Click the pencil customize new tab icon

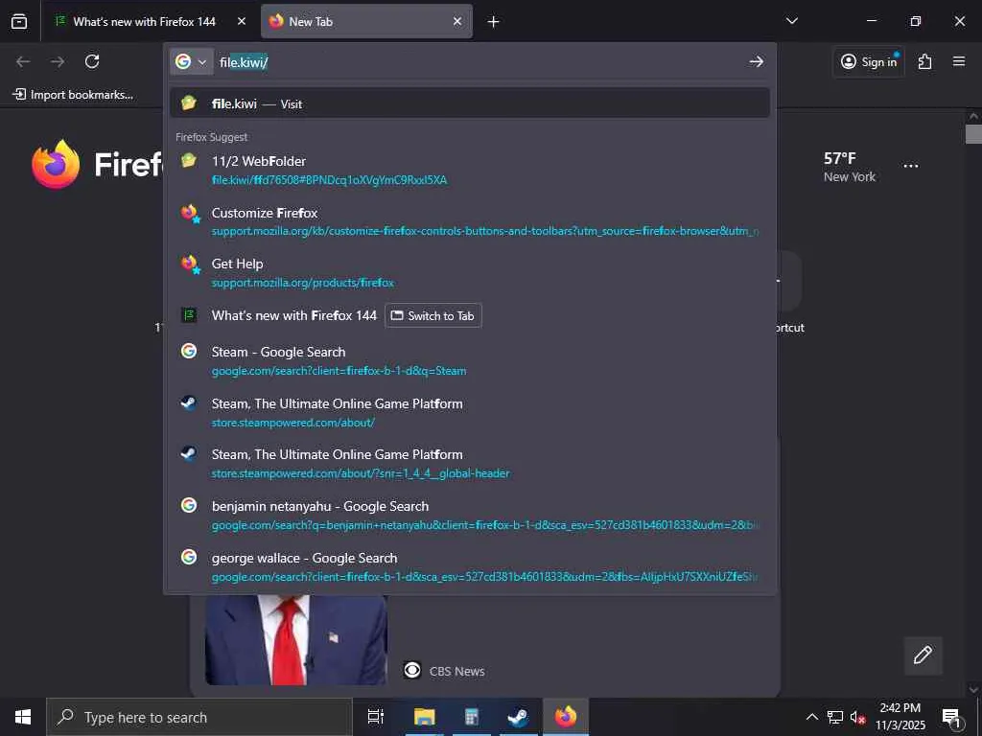coord(923,655)
